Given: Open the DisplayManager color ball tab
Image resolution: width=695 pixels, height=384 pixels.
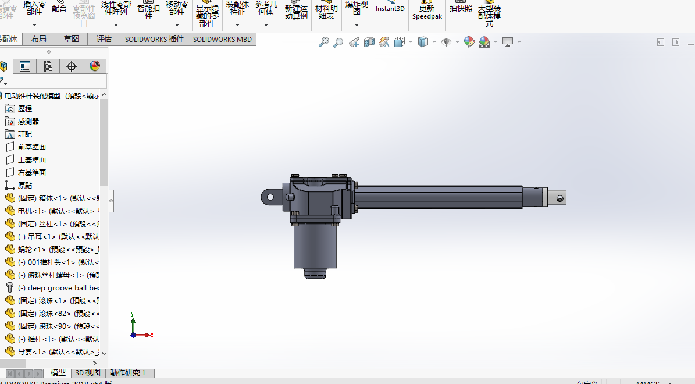Looking at the screenshot, I should pyautogui.click(x=95, y=66).
